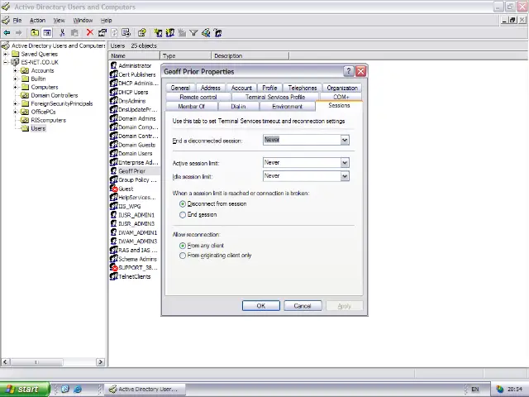The width and height of the screenshot is (529, 397).
Task: Click the question mark help button in dialog title
Action: point(348,71)
